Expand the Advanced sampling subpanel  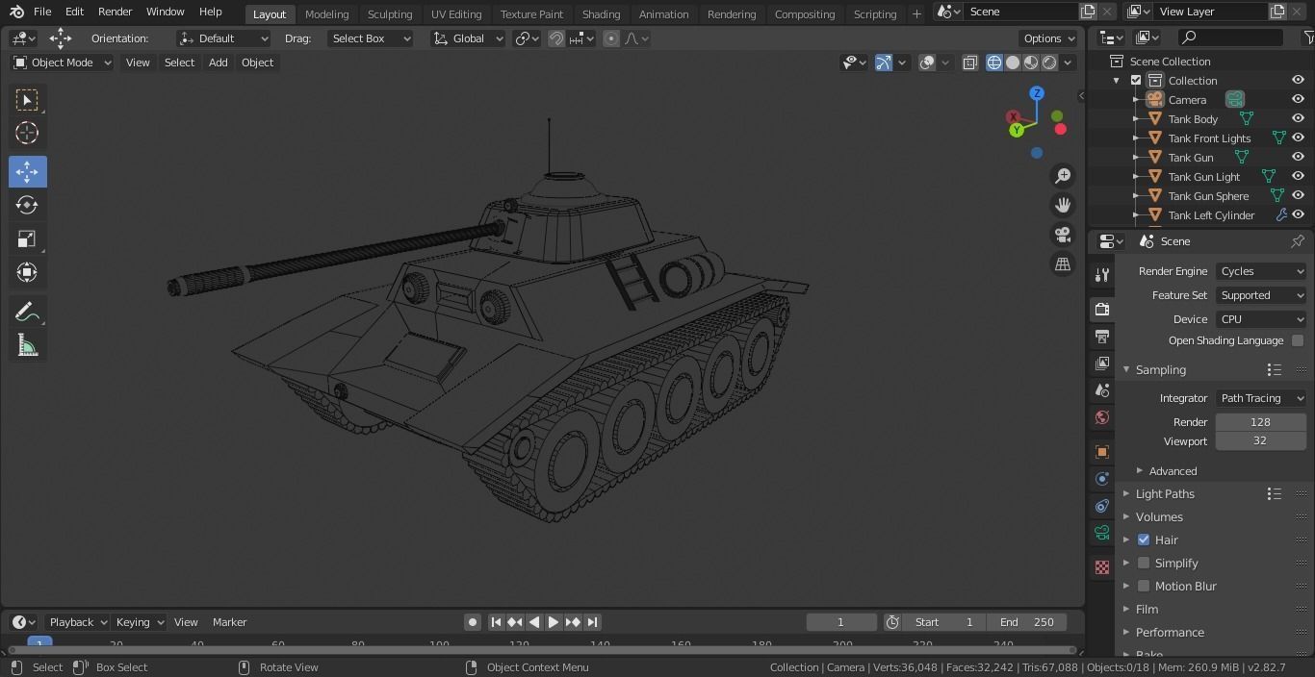[x=1173, y=471]
